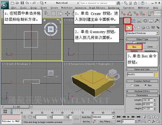
Task: Open the object color swatch
Action: point(156,74)
